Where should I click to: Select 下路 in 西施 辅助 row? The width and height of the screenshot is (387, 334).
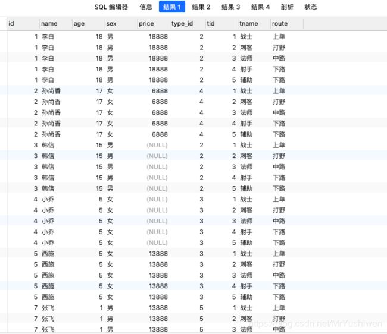279,297
